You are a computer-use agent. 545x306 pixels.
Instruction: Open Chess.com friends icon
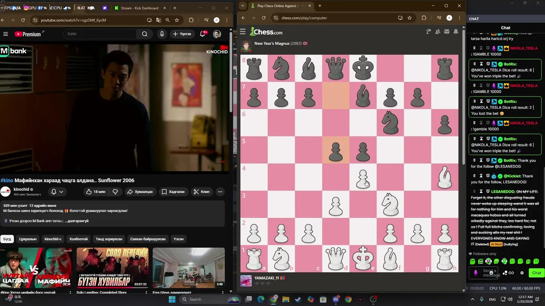point(438,31)
